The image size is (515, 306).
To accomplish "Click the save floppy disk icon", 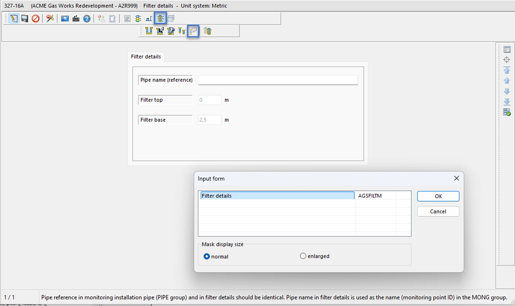I will tap(24, 18).
